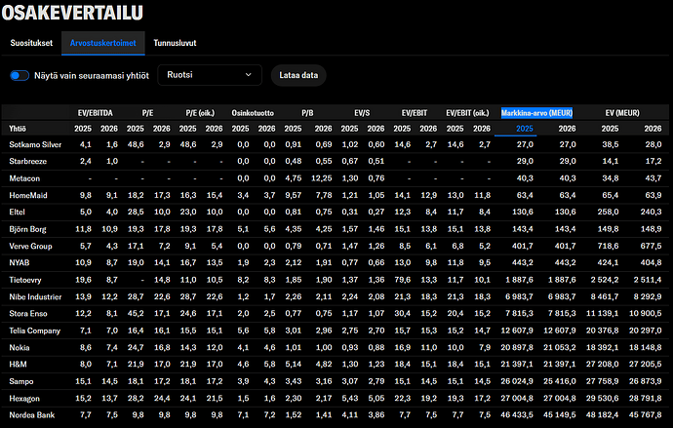Open the Tunnusluvut tab
The height and width of the screenshot is (428, 673).
click(x=176, y=43)
